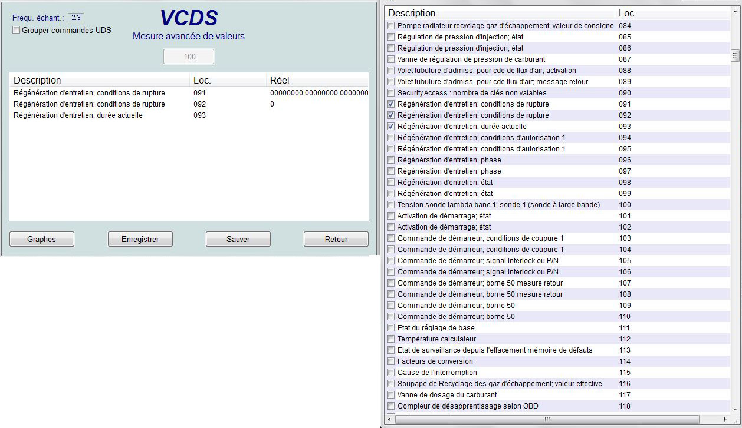Click the Loc. header in the VCDS measurement table
This screenshot has width=742, height=428.
click(x=202, y=80)
